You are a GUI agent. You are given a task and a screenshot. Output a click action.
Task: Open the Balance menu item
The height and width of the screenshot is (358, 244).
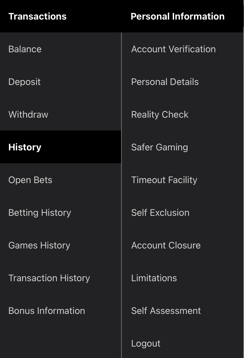click(x=61, y=49)
